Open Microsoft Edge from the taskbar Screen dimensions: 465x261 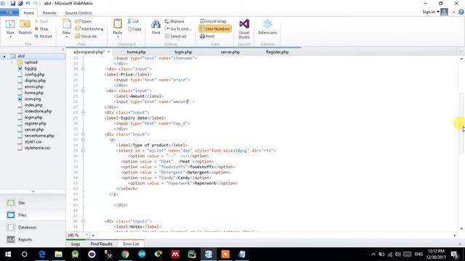point(42,254)
